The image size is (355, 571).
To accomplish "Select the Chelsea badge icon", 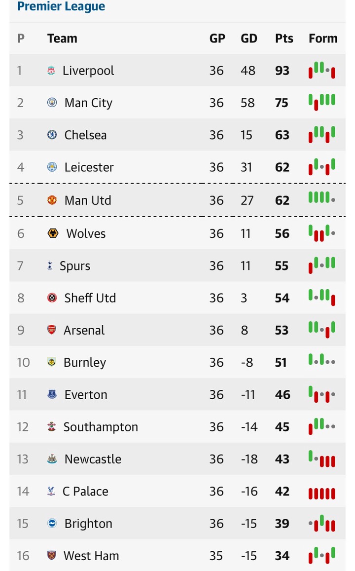I will pyautogui.click(x=52, y=135).
